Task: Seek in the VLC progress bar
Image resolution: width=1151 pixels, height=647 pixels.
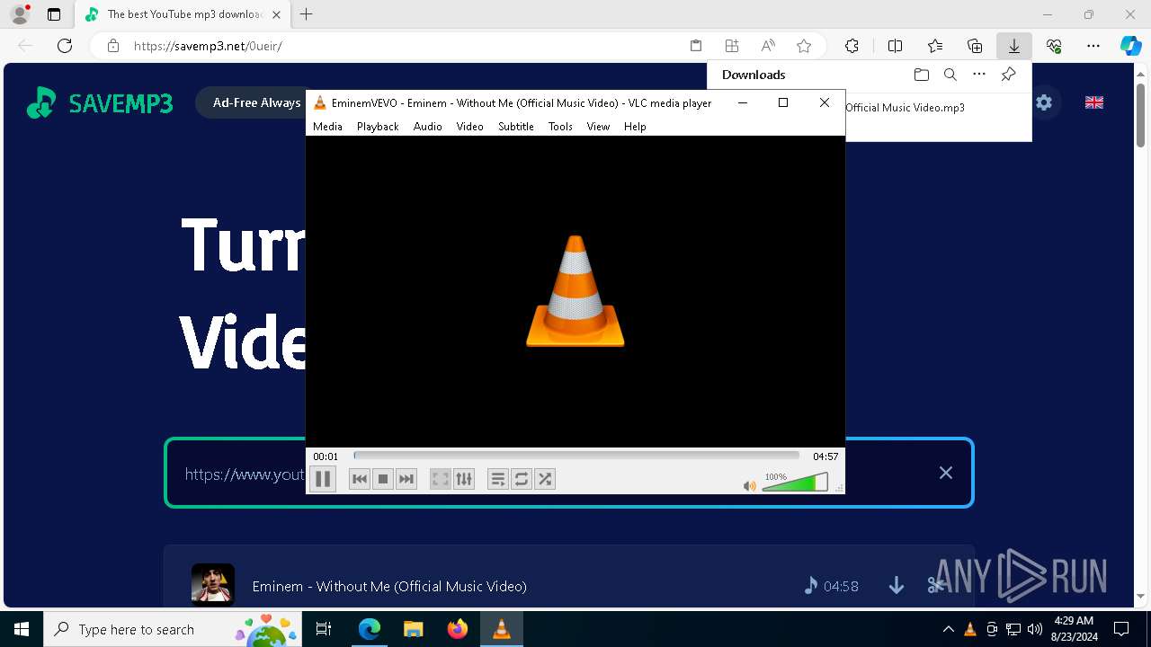Action: coord(576,456)
